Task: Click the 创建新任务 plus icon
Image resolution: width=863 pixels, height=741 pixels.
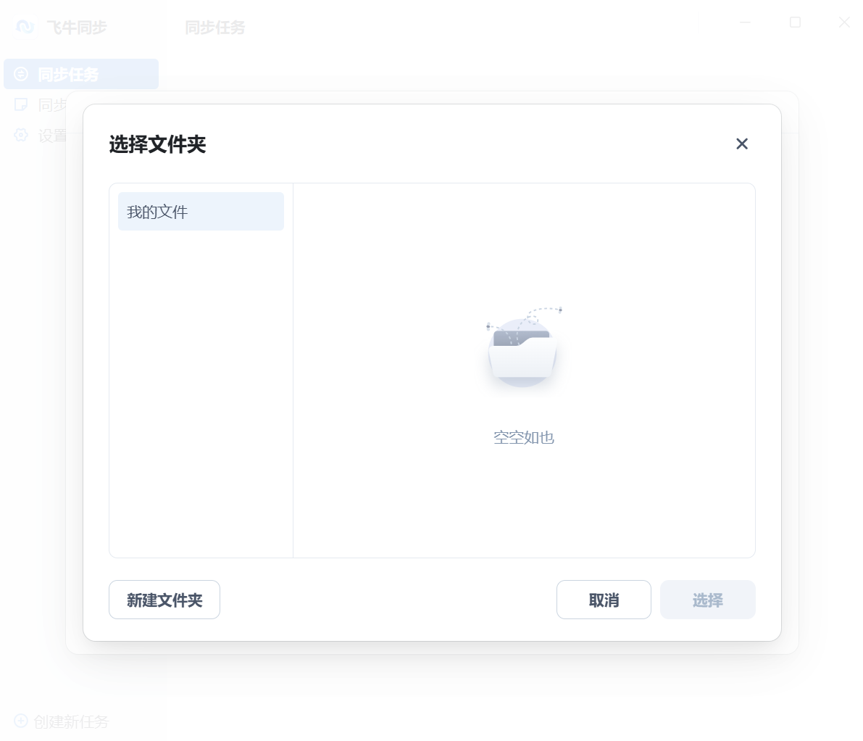Action: click(x=20, y=721)
